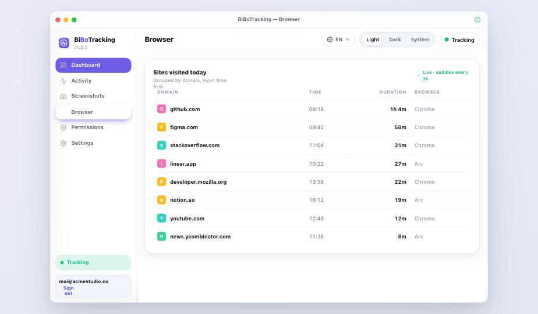Click the teal S favicon for stackoverflow.com
The height and width of the screenshot is (314, 538).
click(162, 145)
